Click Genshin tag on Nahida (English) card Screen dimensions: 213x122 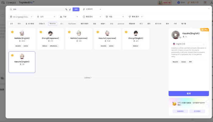pyautogui.click(x=18, y=46)
